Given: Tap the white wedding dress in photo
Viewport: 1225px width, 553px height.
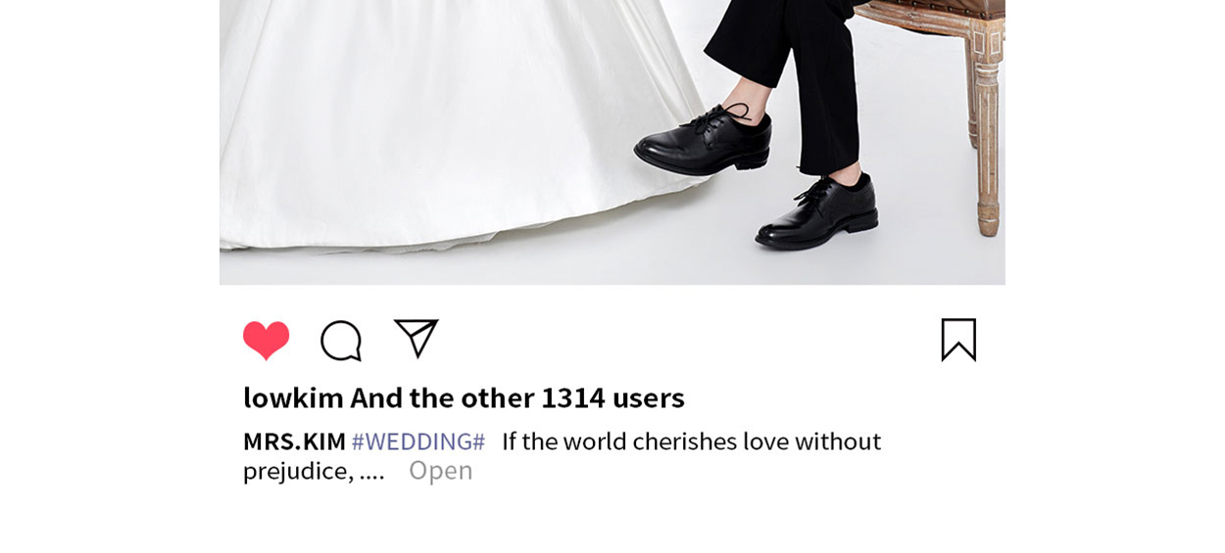Looking at the screenshot, I should pyautogui.click(x=441, y=117).
